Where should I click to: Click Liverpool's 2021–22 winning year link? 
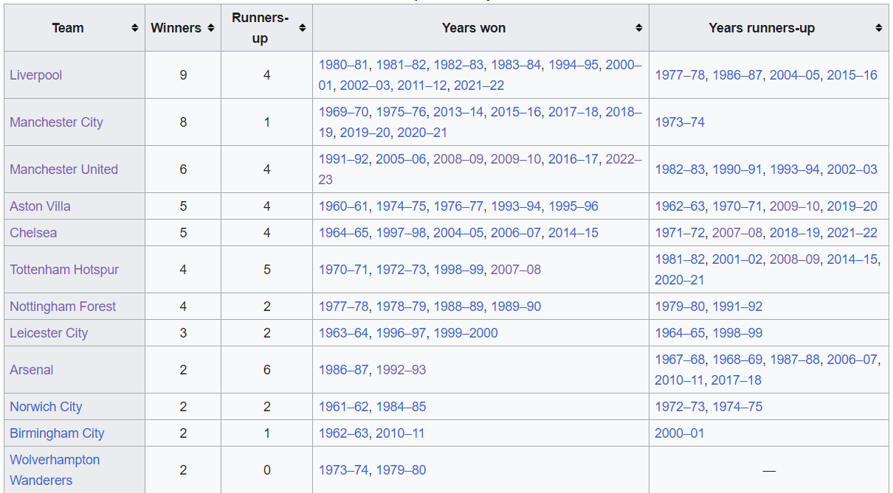(x=479, y=85)
